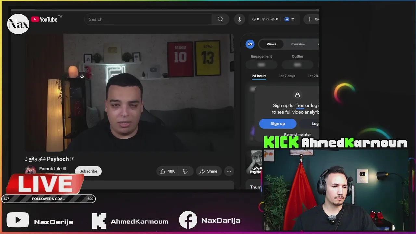Select the 1st 28 days tab

tap(313, 76)
